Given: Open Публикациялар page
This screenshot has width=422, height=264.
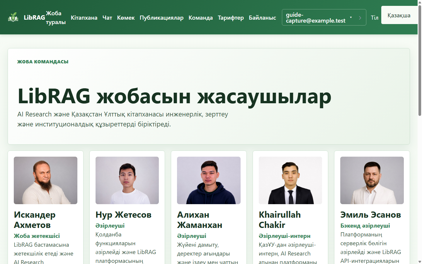Looking at the screenshot, I should click(x=161, y=18).
